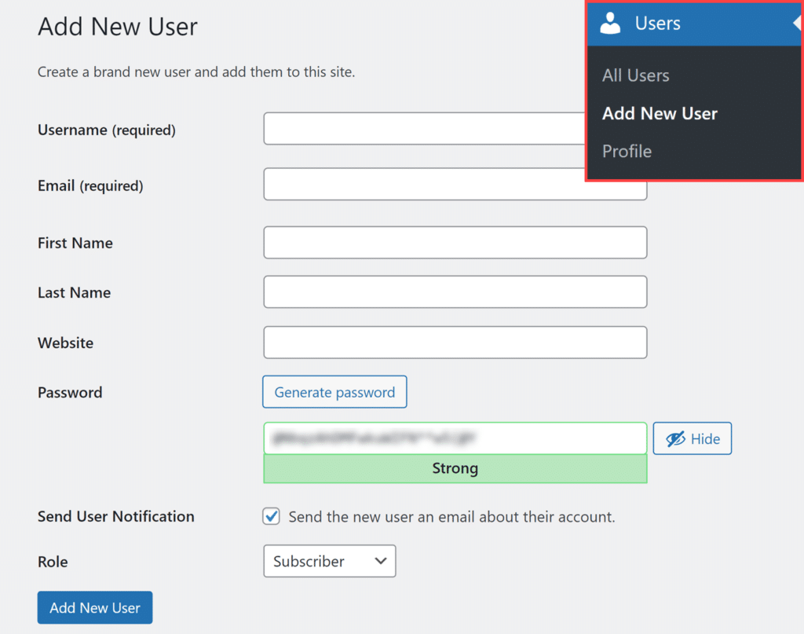The image size is (804, 634).
Task: Click the collapse arrow beside Users menu
Action: pyautogui.click(x=797, y=23)
